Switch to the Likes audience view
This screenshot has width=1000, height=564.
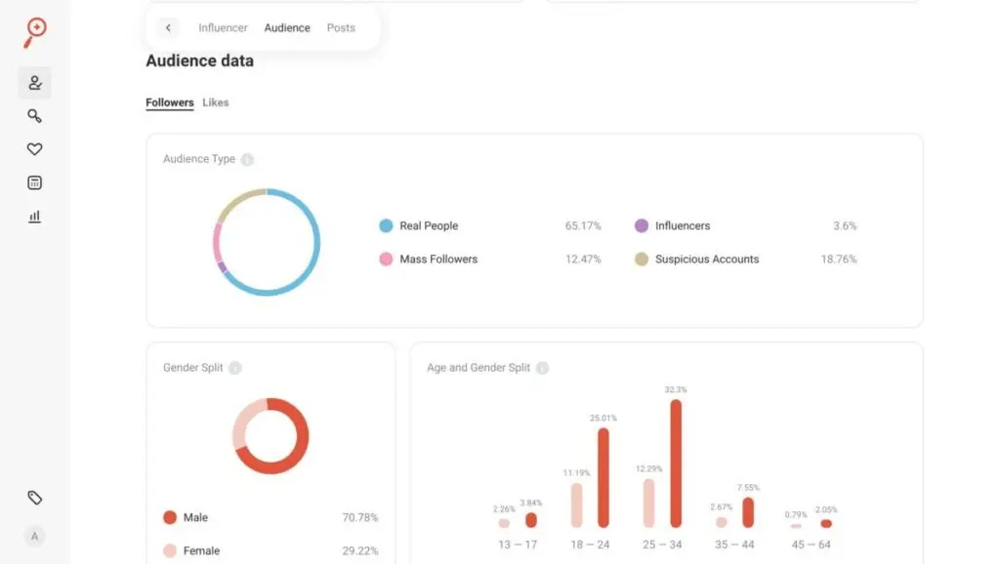coord(216,102)
